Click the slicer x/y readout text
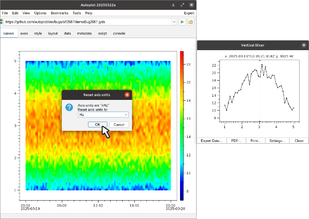309x219 pixels. coord(259,56)
